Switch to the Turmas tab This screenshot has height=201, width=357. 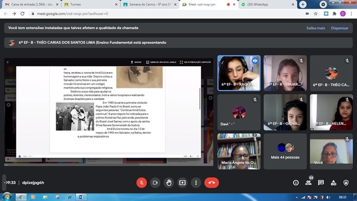point(90,4)
